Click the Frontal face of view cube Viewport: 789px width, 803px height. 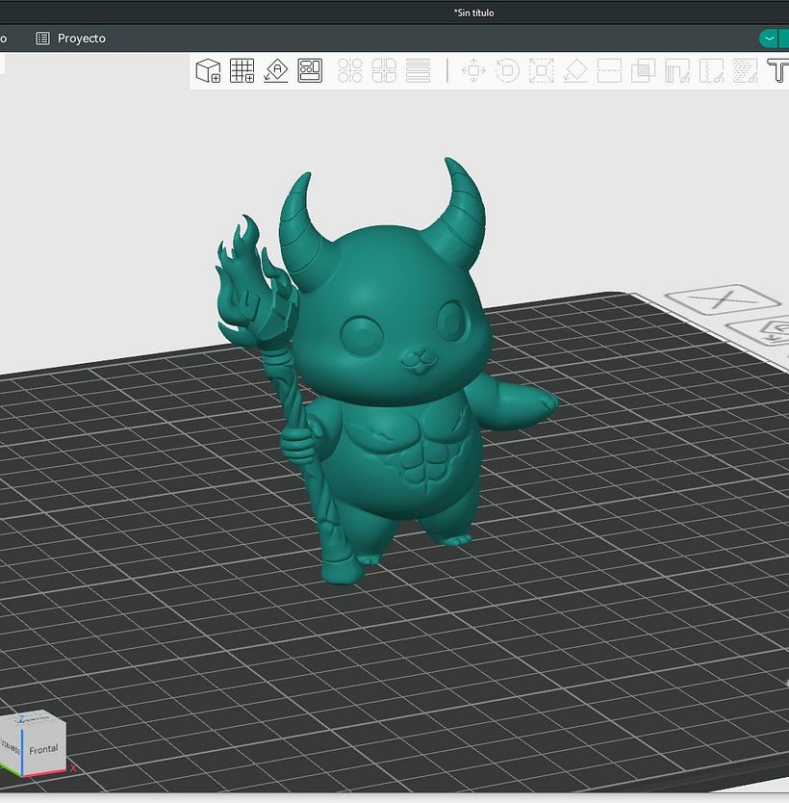point(43,748)
